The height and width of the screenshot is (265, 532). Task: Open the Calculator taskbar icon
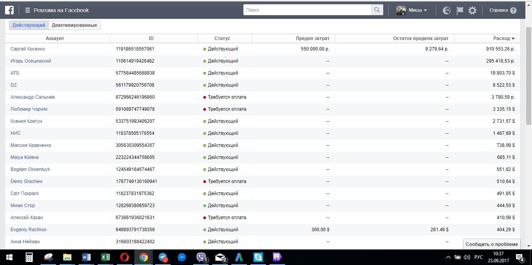[29, 257]
